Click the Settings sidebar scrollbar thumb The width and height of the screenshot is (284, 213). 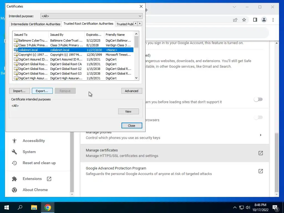[x=72, y=162]
